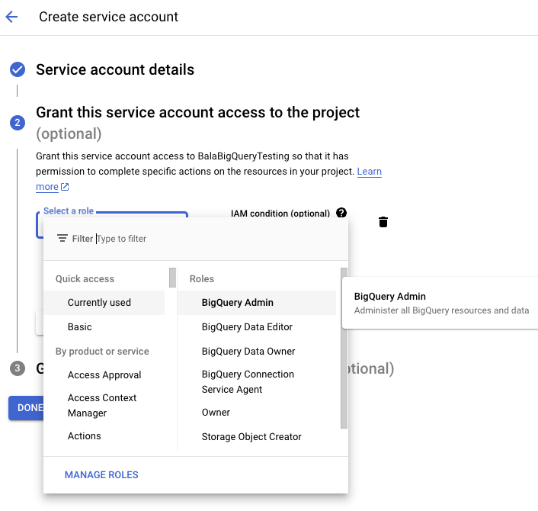
Task: Open the Learn more link
Action: click(369, 171)
